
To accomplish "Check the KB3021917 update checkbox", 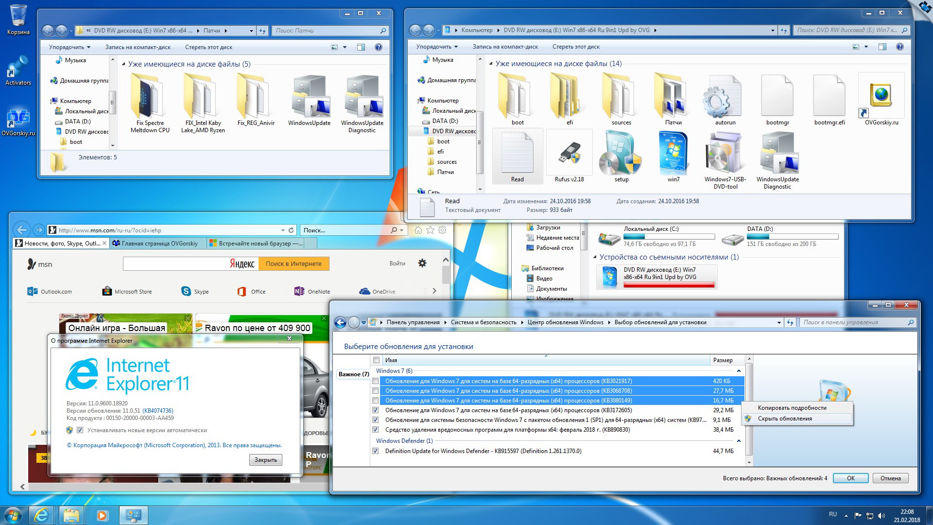I will pyautogui.click(x=376, y=381).
